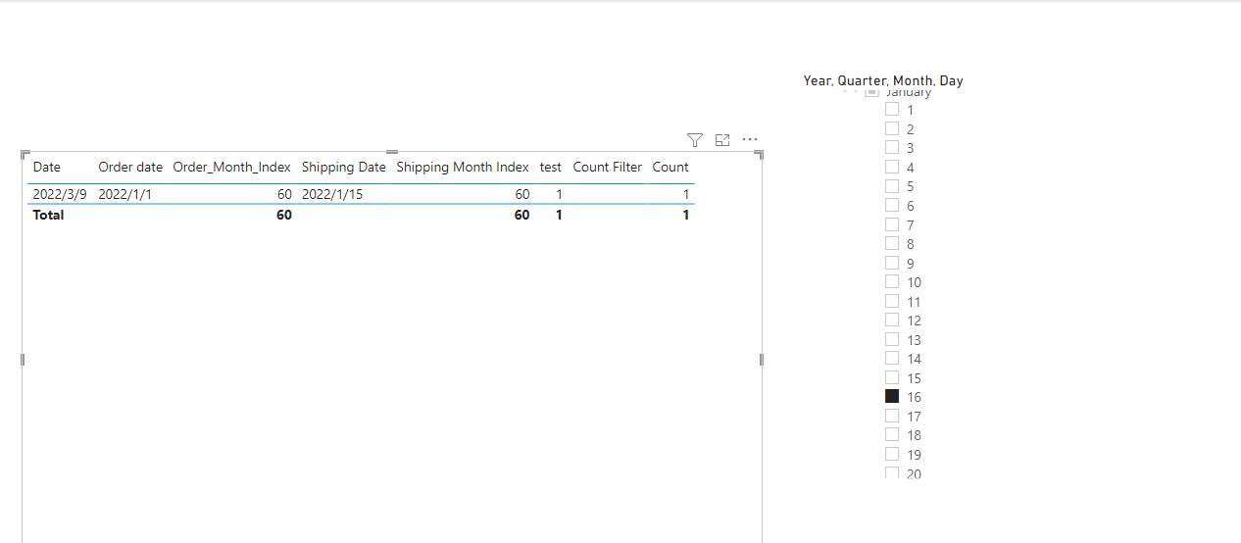Image resolution: width=1241 pixels, height=543 pixels.
Task: Click the Order_Month_Index total value 60
Action: click(283, 215)
